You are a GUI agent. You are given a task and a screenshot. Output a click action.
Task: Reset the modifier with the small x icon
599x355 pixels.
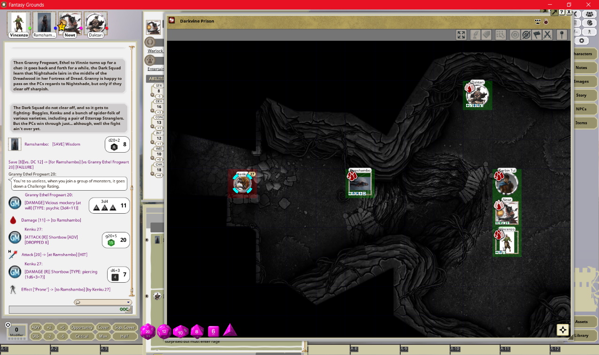(8, 325)
